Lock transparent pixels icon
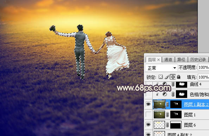Viewport: 209px width, 136px height. point(160,77)
